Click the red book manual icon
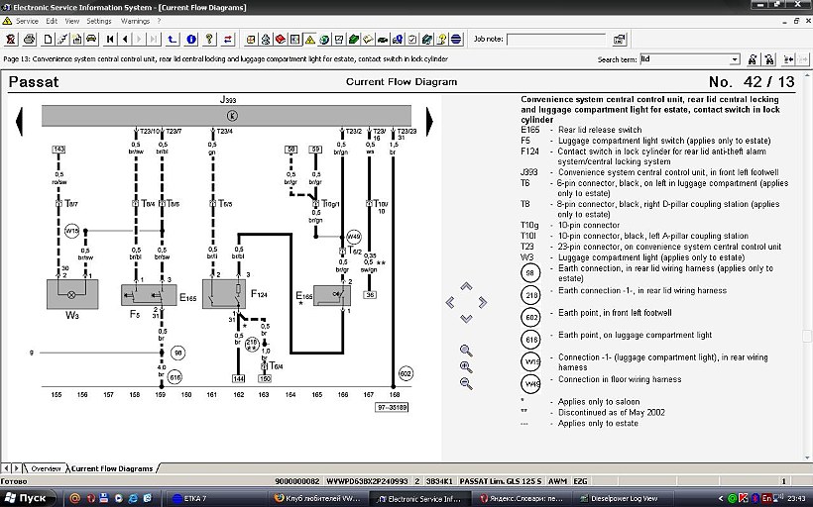The image size is (813, 507). 280,39
